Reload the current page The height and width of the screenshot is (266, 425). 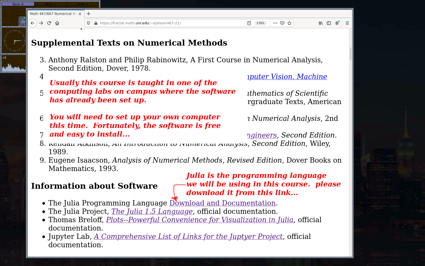[x=49, y=23]
